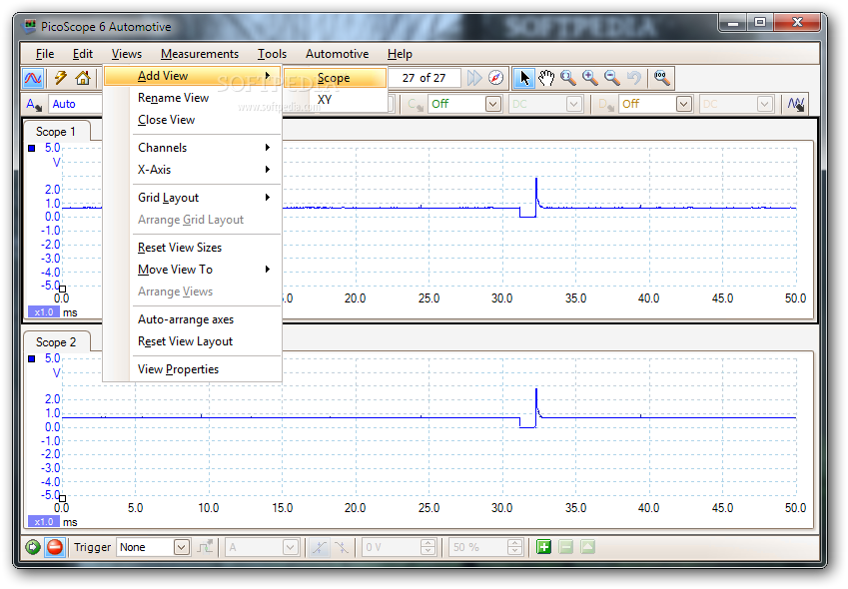Click Scope 2 x1.0 zoom factor button
848x589 pixels.
tap(43, 522)
